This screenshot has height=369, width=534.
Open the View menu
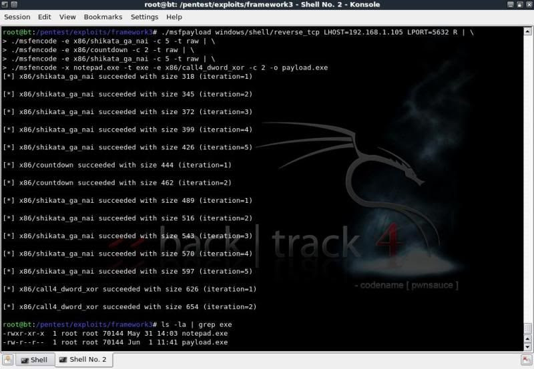tap(67, 17)
